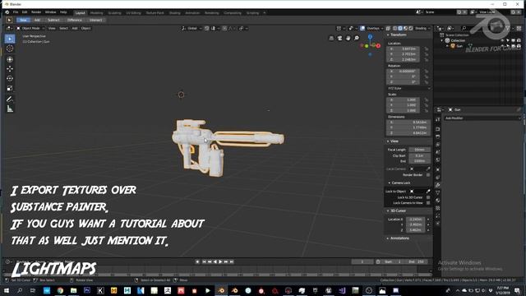Click the eyedropper next to Lock to Object

(x=428, y=192)
